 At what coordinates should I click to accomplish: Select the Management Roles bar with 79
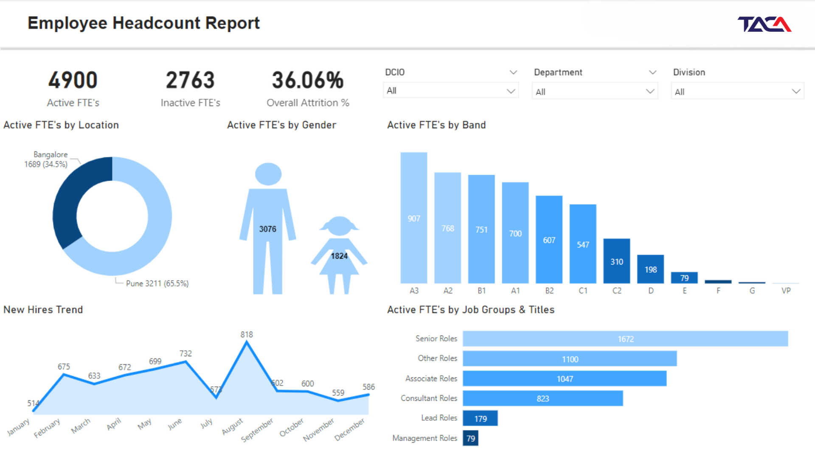pos(470,438)
